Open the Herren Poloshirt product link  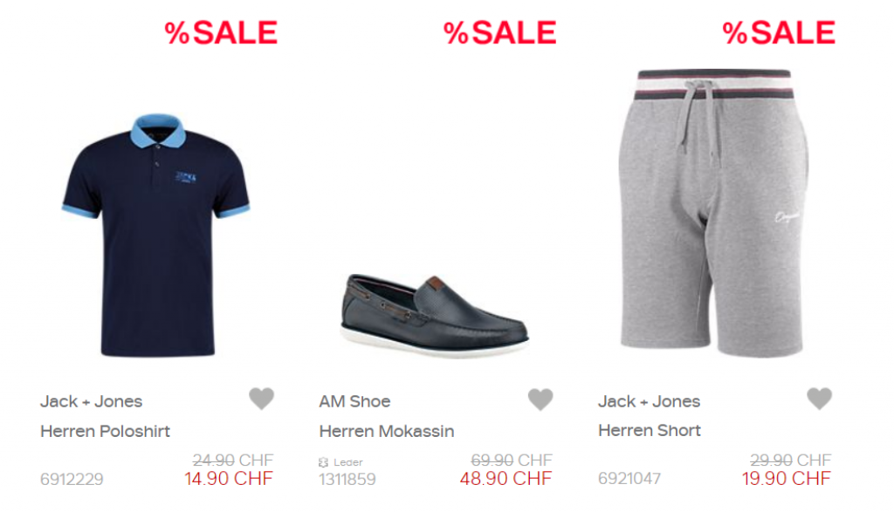tap(105, 431)
